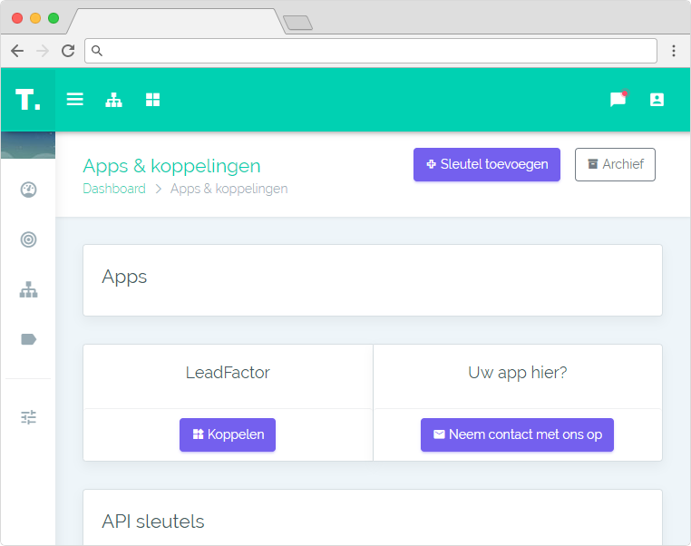Open the browser three-dot menu
Screen dimensions: 691x546
[x=674, y=51]
